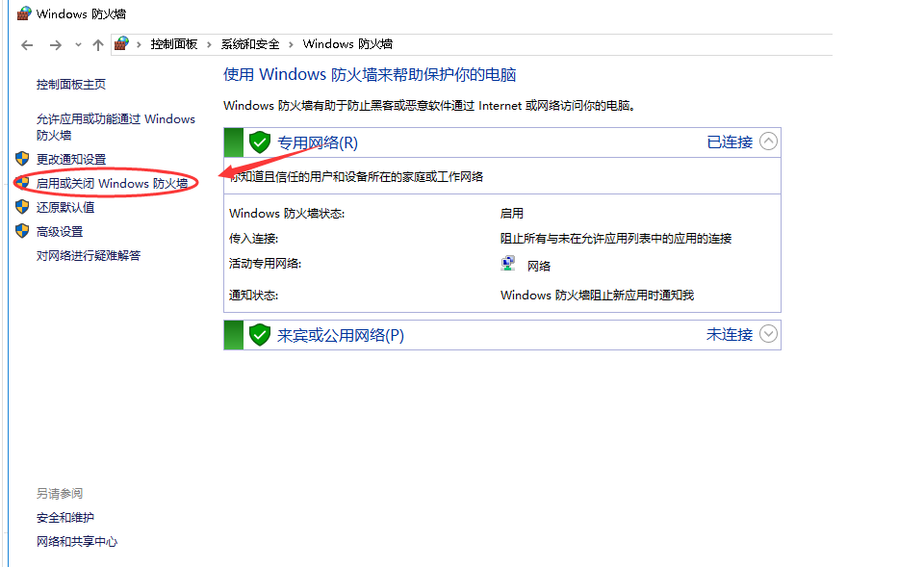Open 更改通知设置 link

[71, 159]
